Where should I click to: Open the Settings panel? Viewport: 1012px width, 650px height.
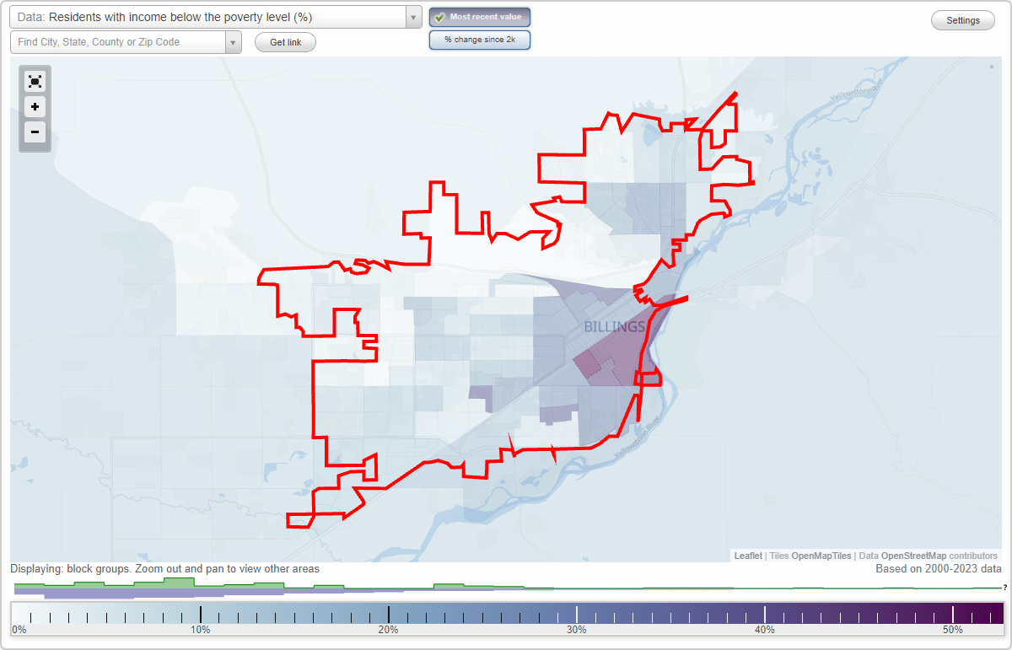pyautogui.click(x=962, y=20)
